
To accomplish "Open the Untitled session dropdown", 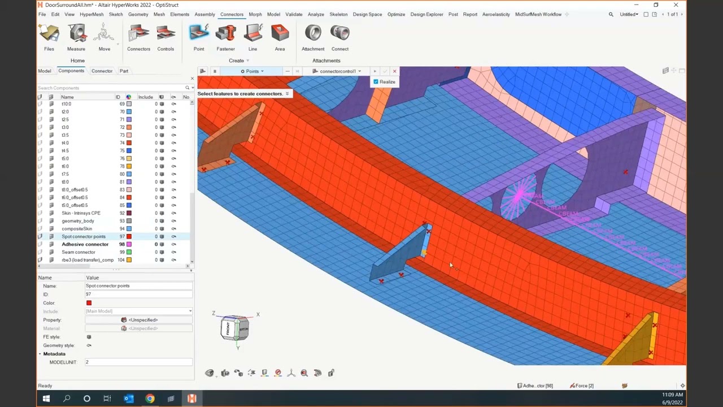I will (629, 14).
